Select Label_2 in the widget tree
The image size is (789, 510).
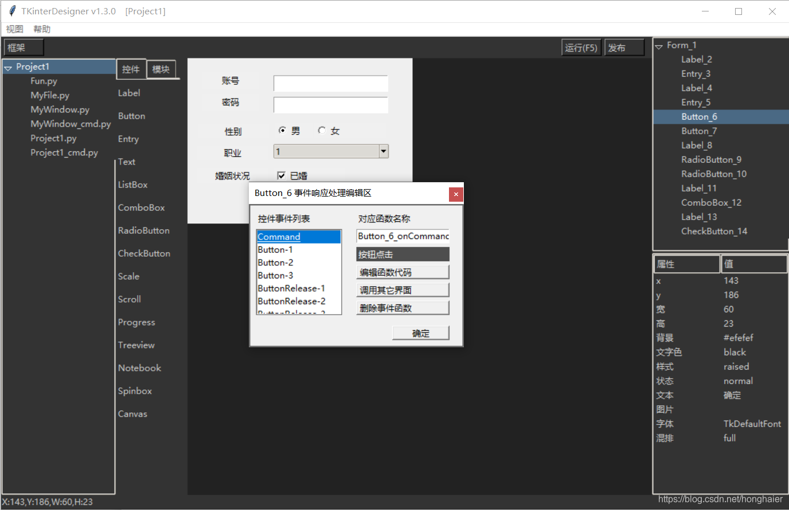click(697, 60)
